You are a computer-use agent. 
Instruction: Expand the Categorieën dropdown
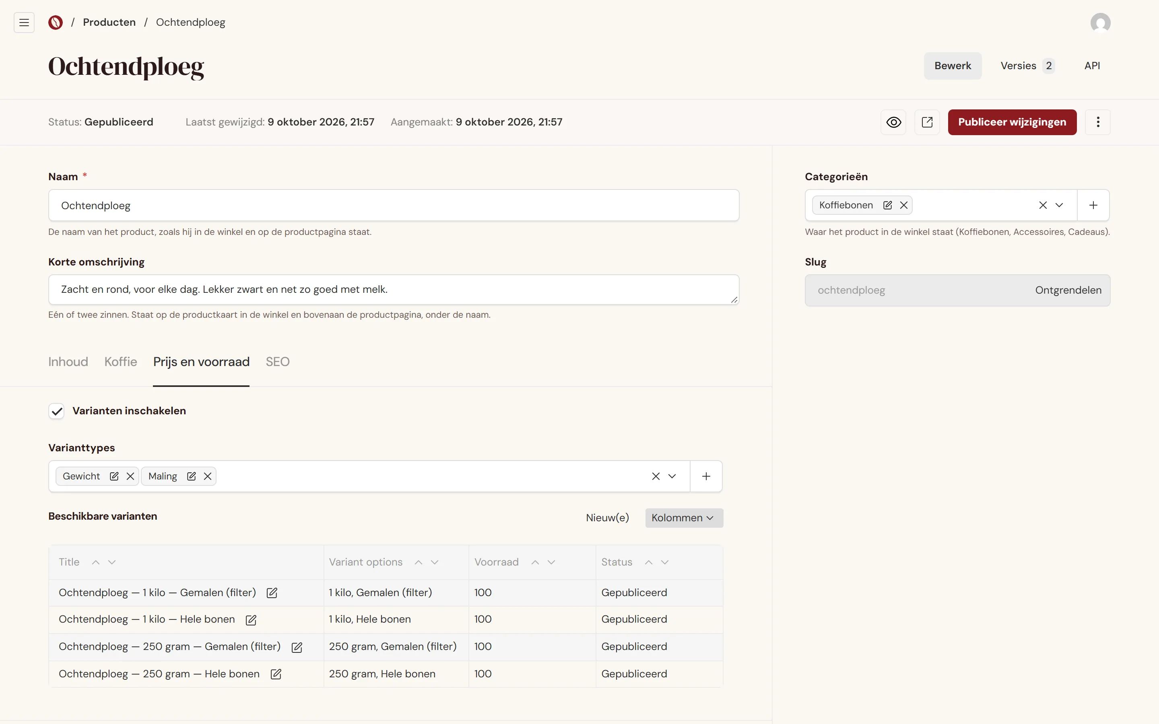[1059, 205]
